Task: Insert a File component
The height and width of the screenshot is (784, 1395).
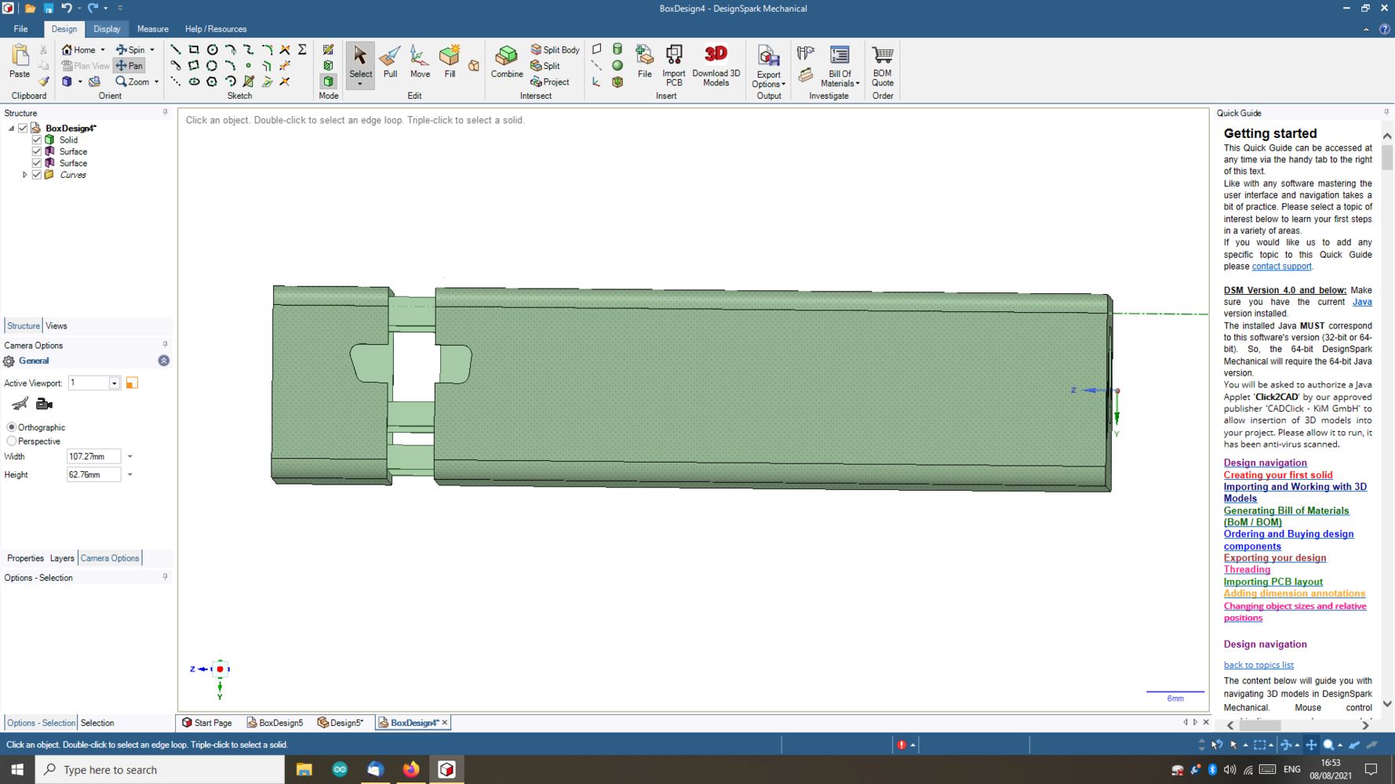Action: (x=644, y=63)
